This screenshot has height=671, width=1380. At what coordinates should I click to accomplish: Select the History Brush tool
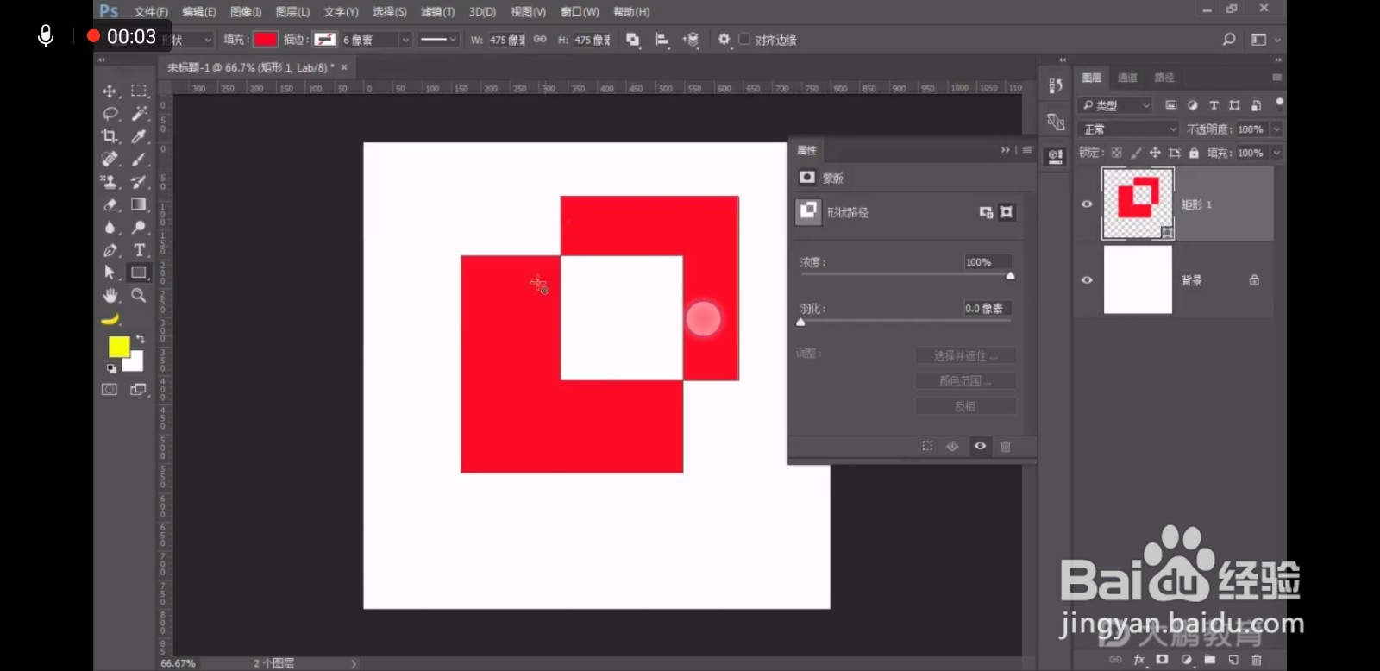coord(138,182)
